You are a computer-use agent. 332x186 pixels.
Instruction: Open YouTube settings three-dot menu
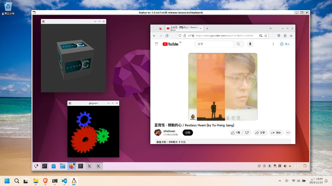(x=273, y=44)
